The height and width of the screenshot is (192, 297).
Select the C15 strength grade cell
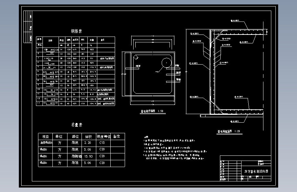pos(102,143)
